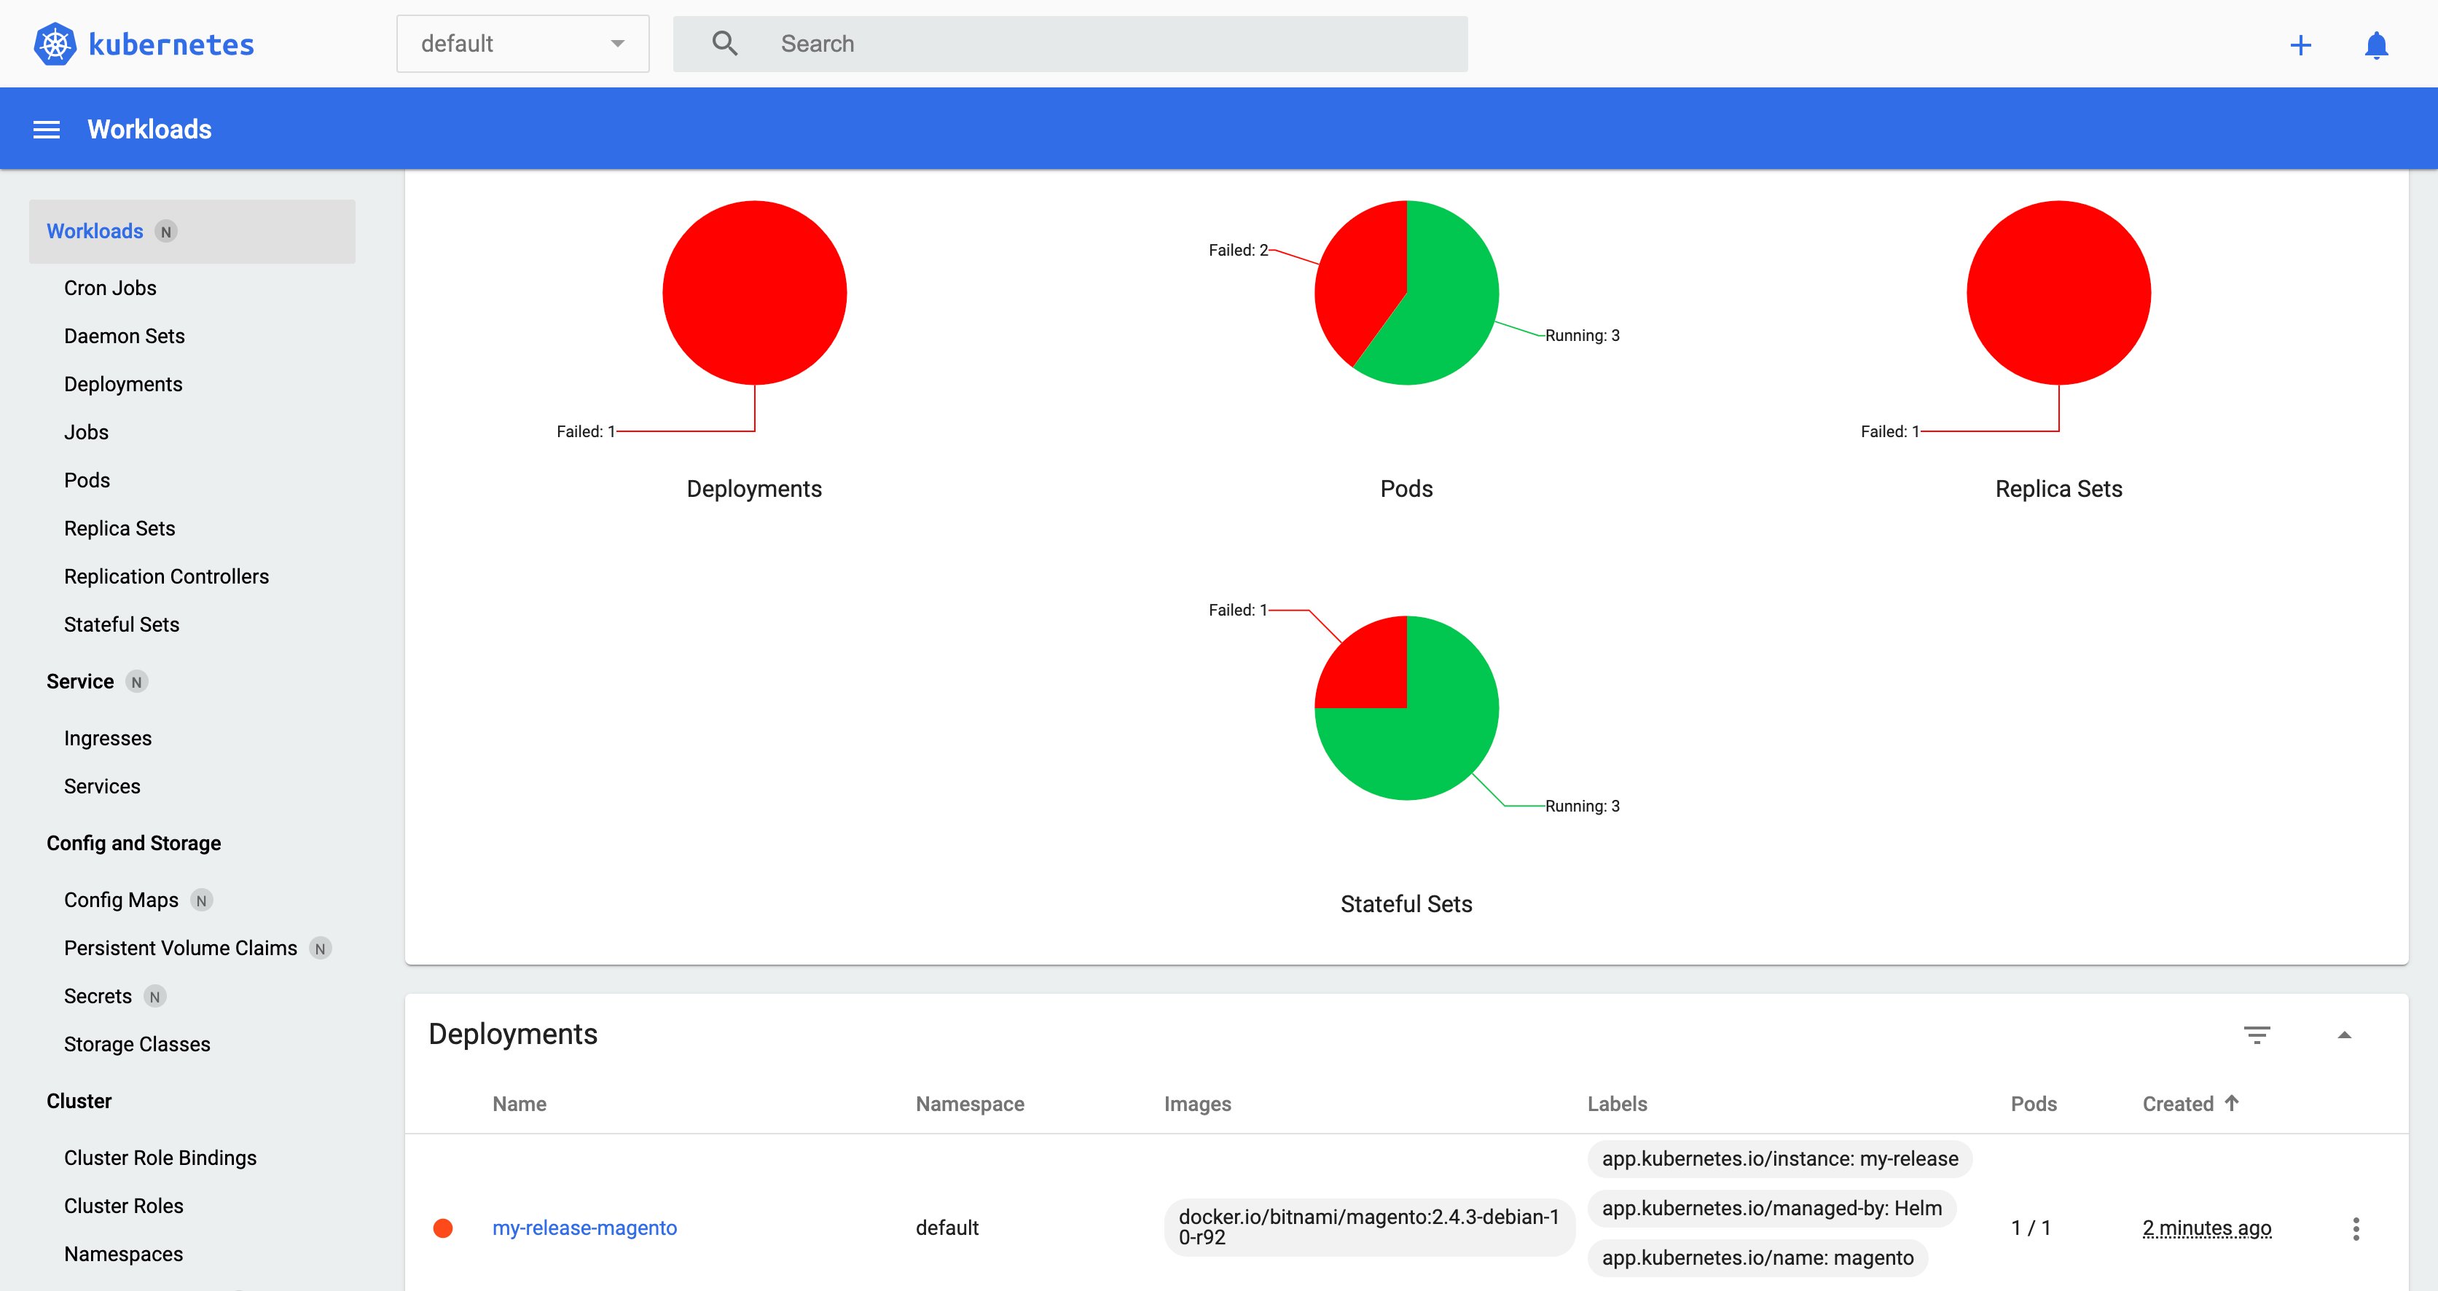Open Persistent Volume Claims page

(180, 949)
